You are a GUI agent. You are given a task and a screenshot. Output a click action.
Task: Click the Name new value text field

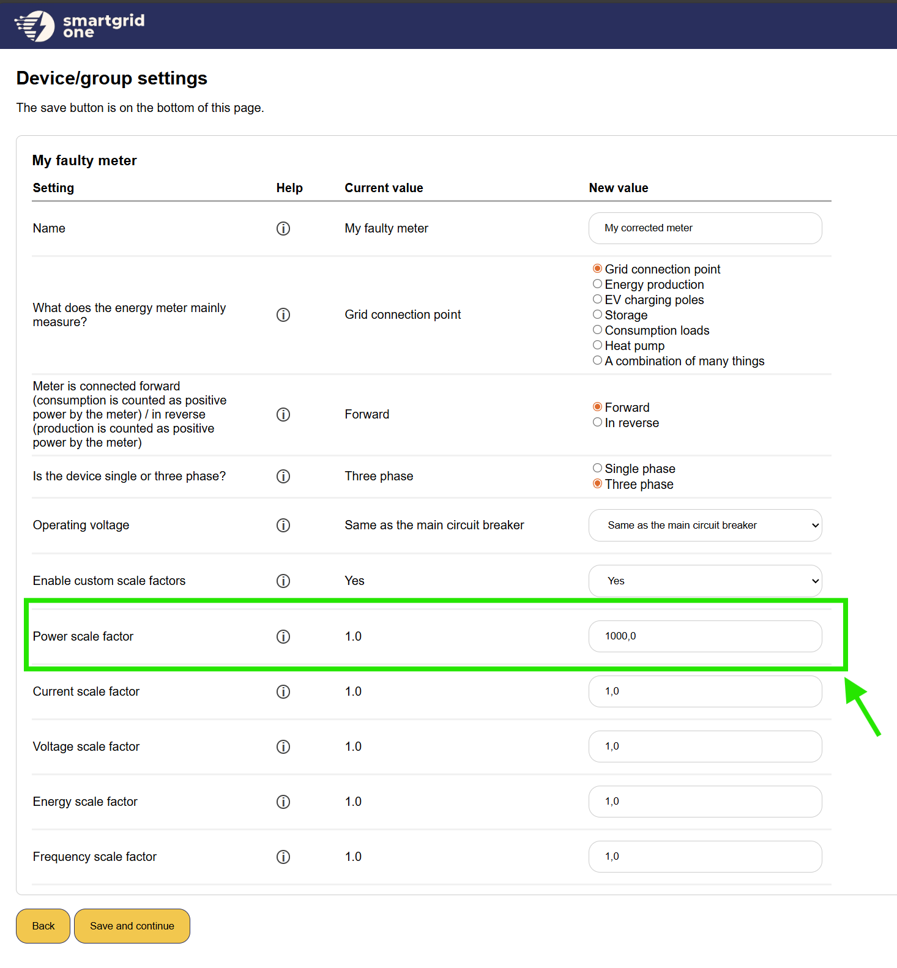pyautogui.click(x=705, y=228)
